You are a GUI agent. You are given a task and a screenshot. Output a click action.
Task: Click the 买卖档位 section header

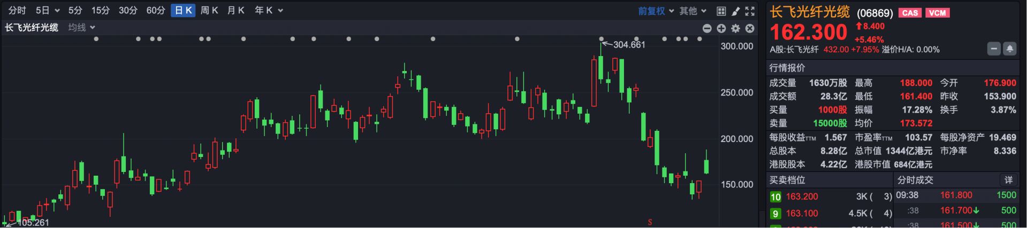tap(787, 180)
